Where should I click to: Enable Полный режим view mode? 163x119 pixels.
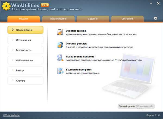coord(127,106)
